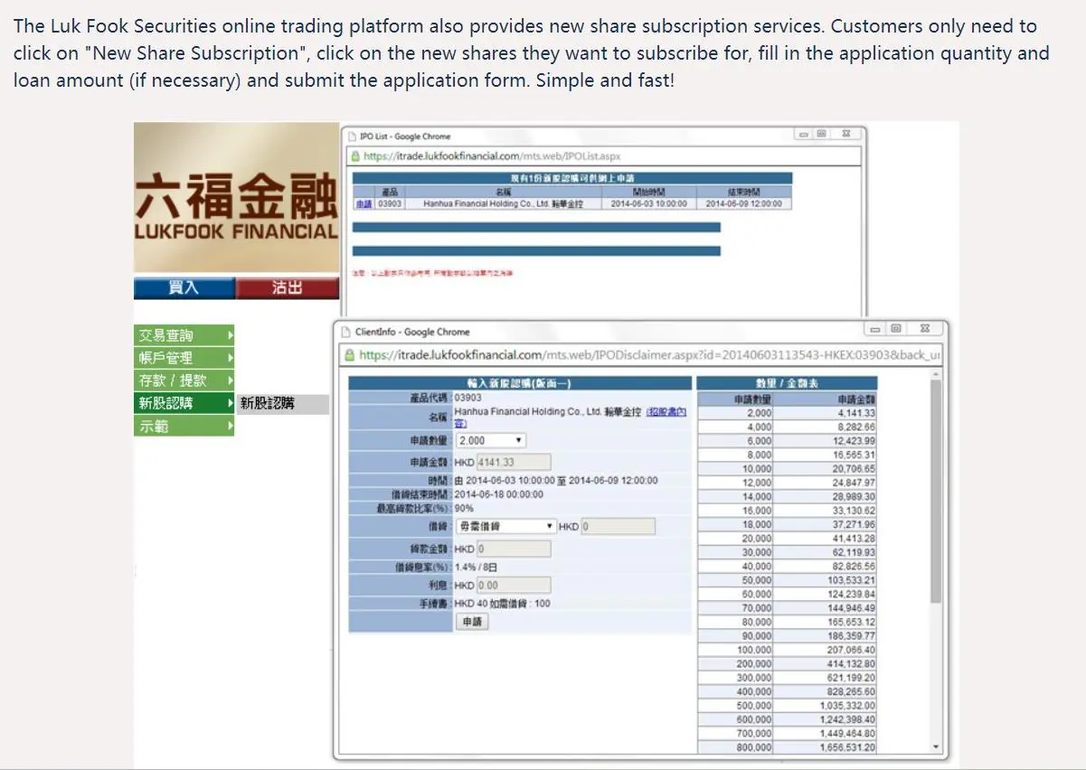Click the loan interest rate 1.4% / 8日
This screenshot has height=770, width=1086.
[476, 568]
